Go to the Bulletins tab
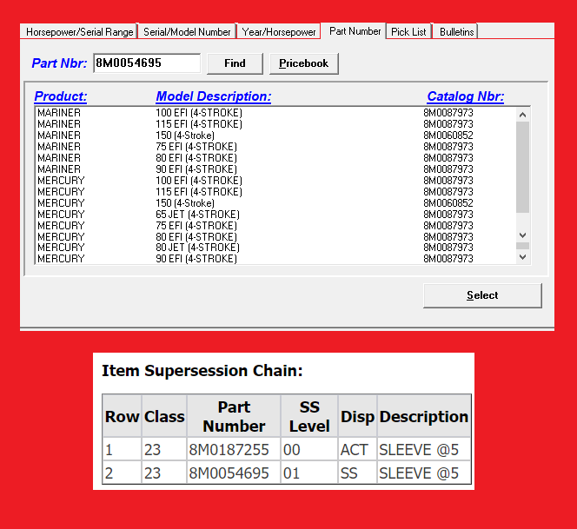 [x=456, y=32]
